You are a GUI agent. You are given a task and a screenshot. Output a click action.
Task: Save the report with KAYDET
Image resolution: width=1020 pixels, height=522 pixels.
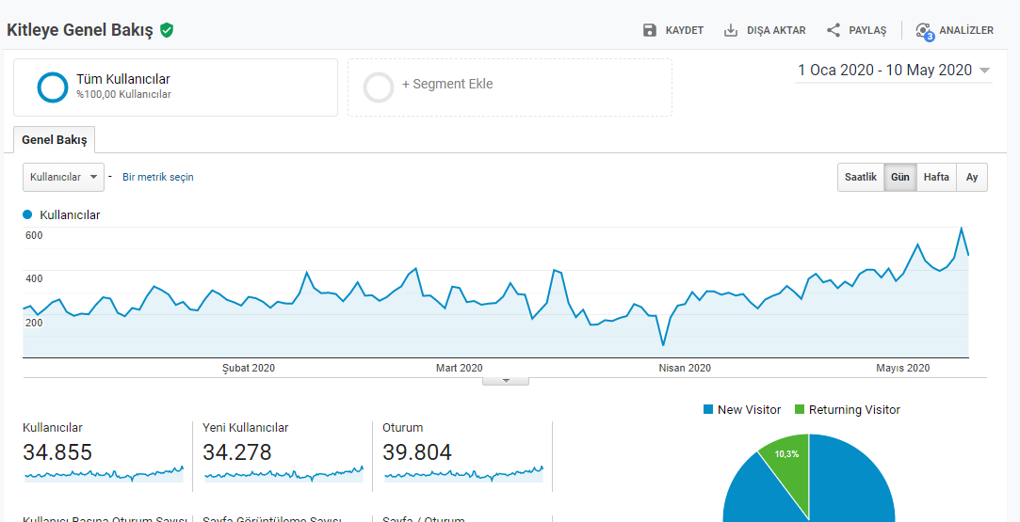coord(685,30)
